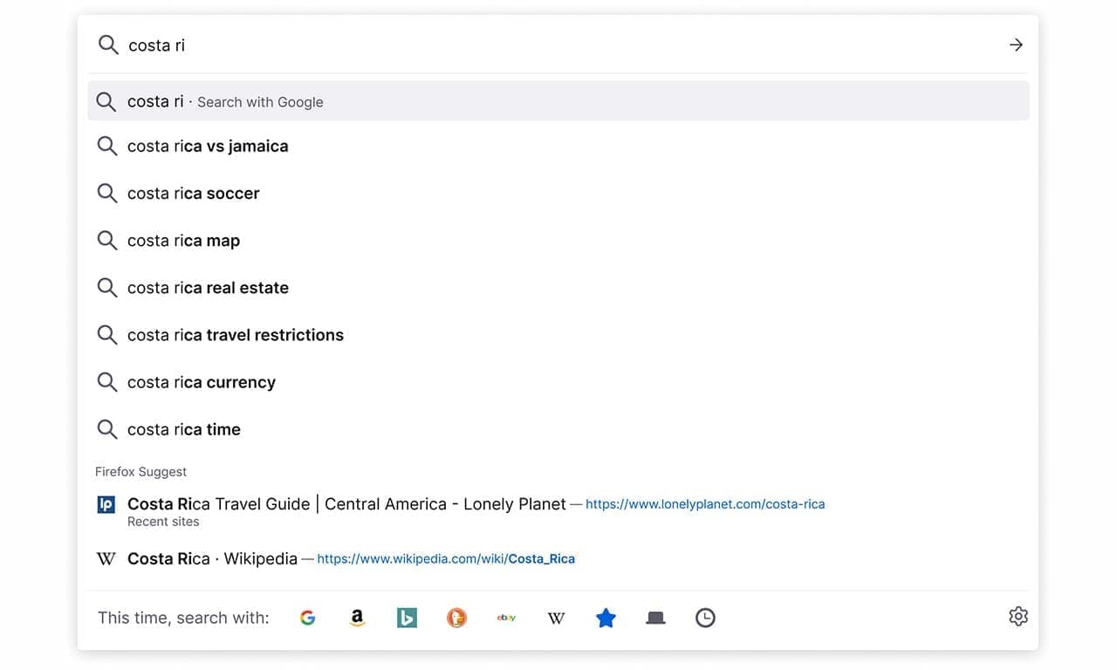Search with Wikipedia engine icon

[x=556, y=618]
